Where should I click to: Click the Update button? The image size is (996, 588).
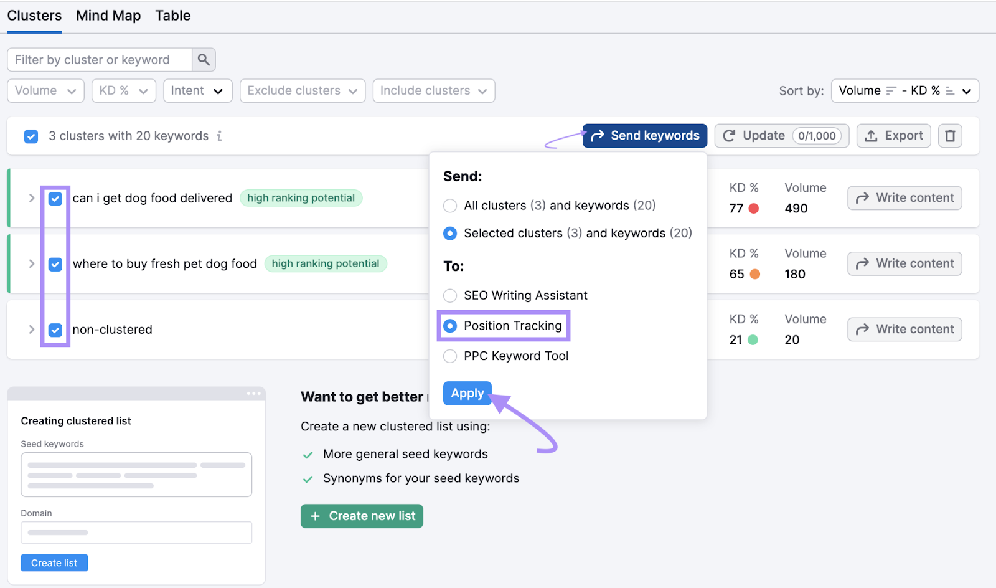click(781, 136)
